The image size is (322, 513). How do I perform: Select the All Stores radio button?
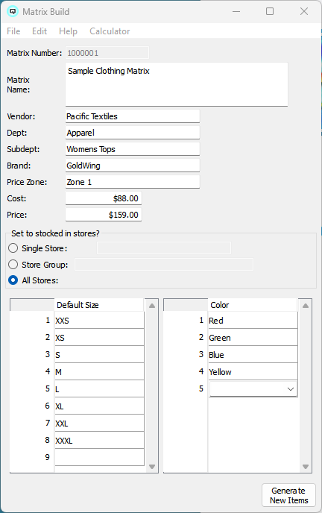pyautogui.click(x=13, y=280)
